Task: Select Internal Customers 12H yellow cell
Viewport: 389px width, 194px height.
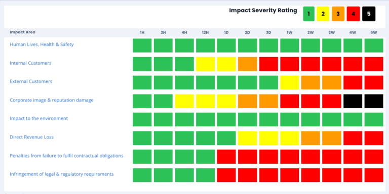Action: [206, 64]
